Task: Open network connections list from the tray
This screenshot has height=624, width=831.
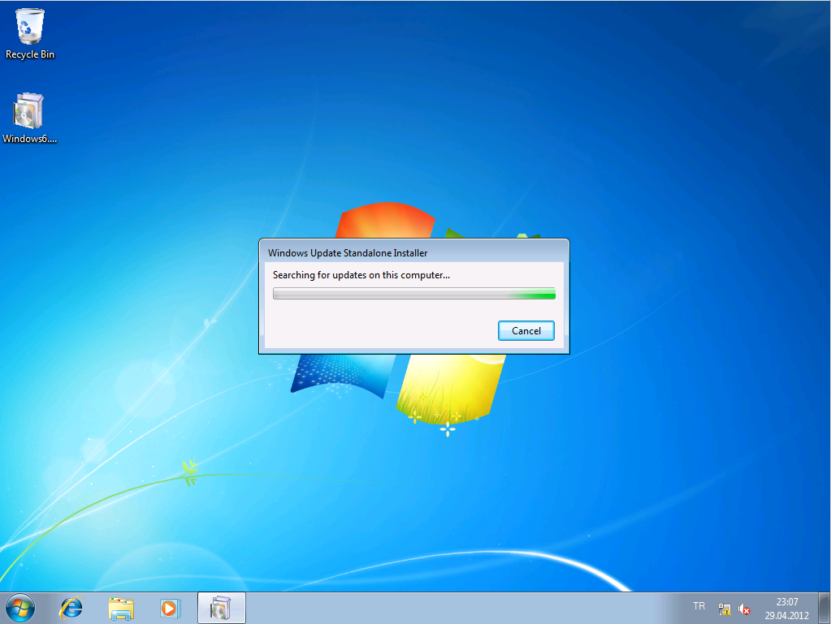Action: (x=723, y=608)
